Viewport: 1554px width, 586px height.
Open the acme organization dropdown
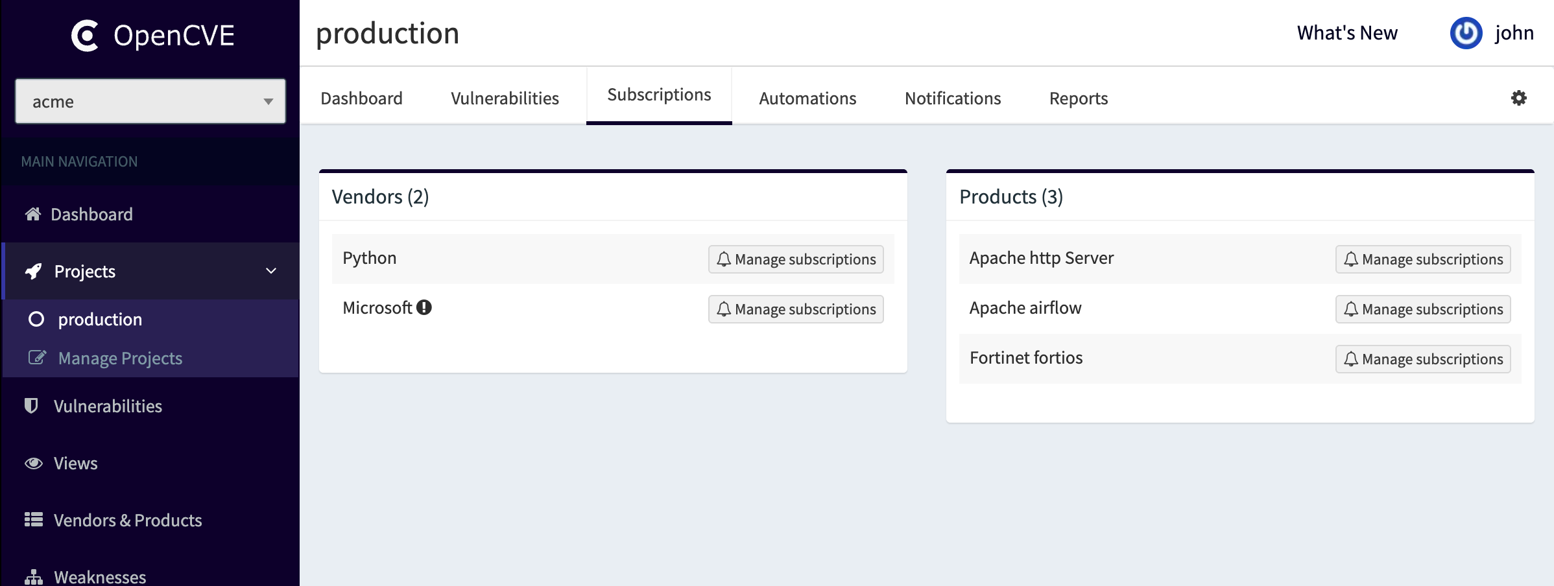[x=150, y=101]
